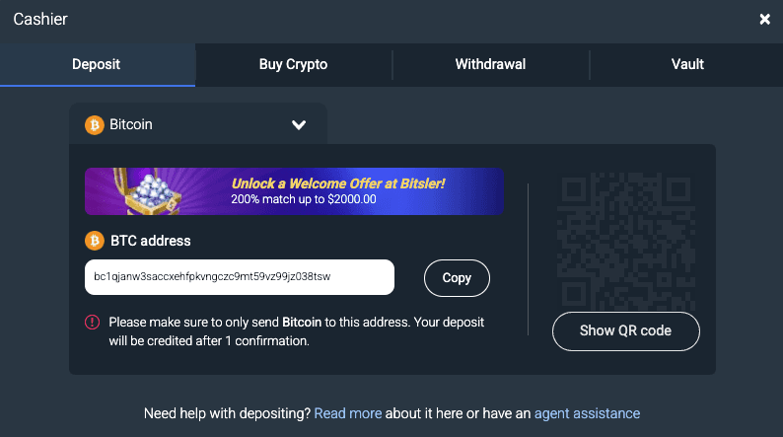783x437 pixels.
Task: Click the red warning exclamation icon
Action: [x=93, y=323]
